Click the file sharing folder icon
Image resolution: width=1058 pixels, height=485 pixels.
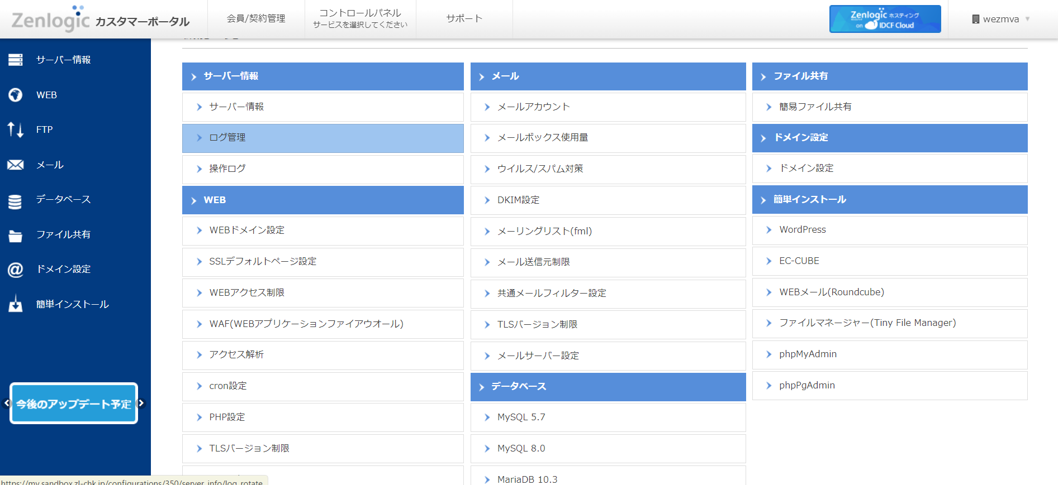(x=16, y=236)
